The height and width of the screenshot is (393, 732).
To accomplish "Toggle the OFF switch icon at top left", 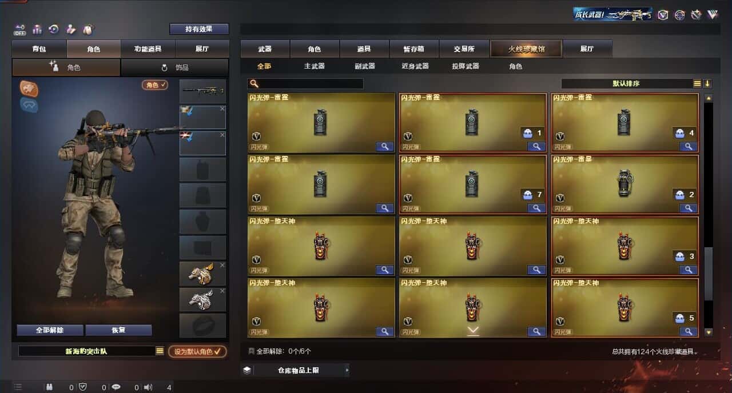I will [x=20, y=29].
